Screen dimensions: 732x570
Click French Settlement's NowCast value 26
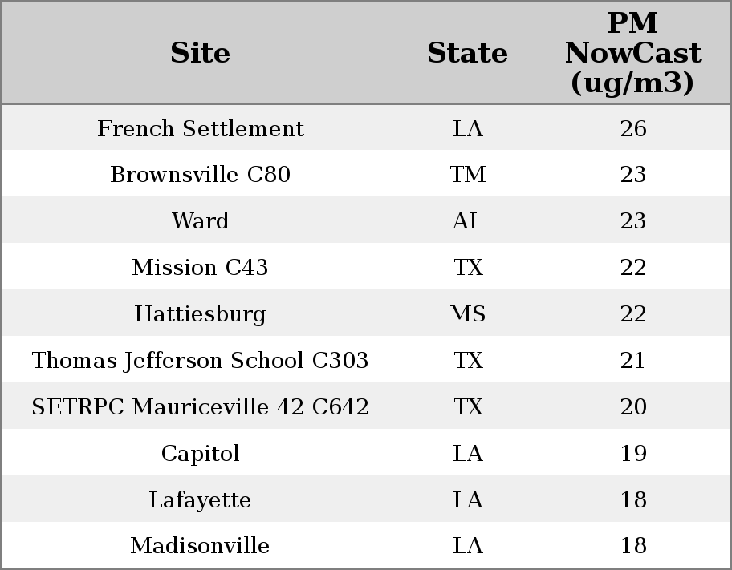click(632, 129)
